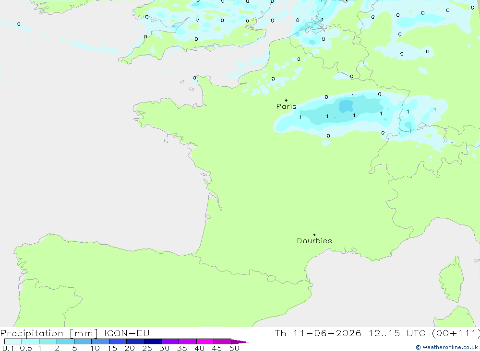Select the 'ICON-EU' model name text
This screenshot has width=480, height=351.
(x=127, y=333)
